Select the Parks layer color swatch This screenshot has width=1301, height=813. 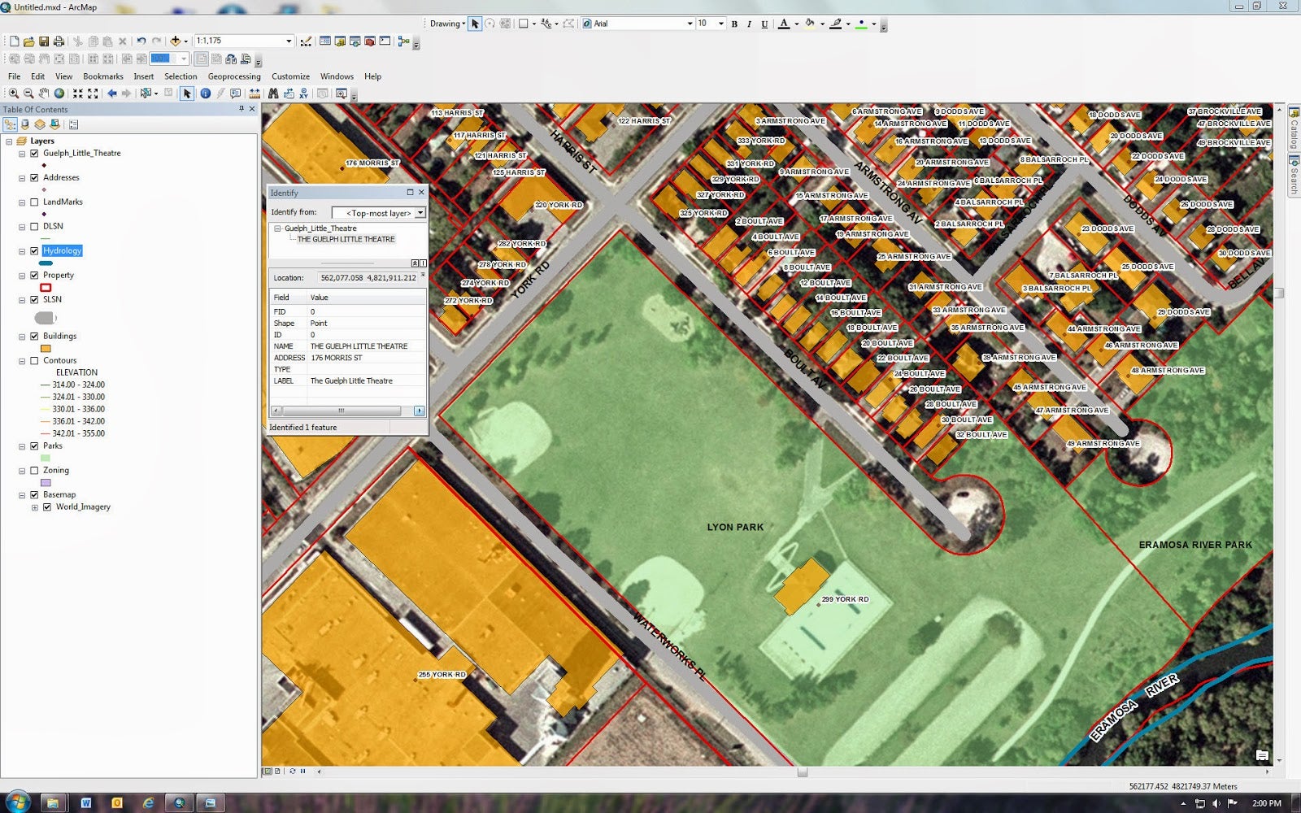point(46,458)
